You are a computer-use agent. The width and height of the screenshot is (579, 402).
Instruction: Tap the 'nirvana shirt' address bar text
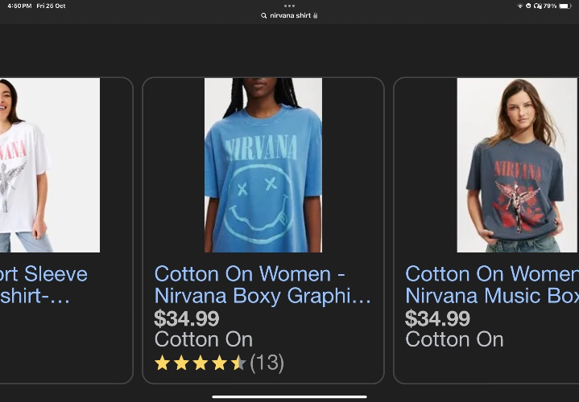(290, 15)
